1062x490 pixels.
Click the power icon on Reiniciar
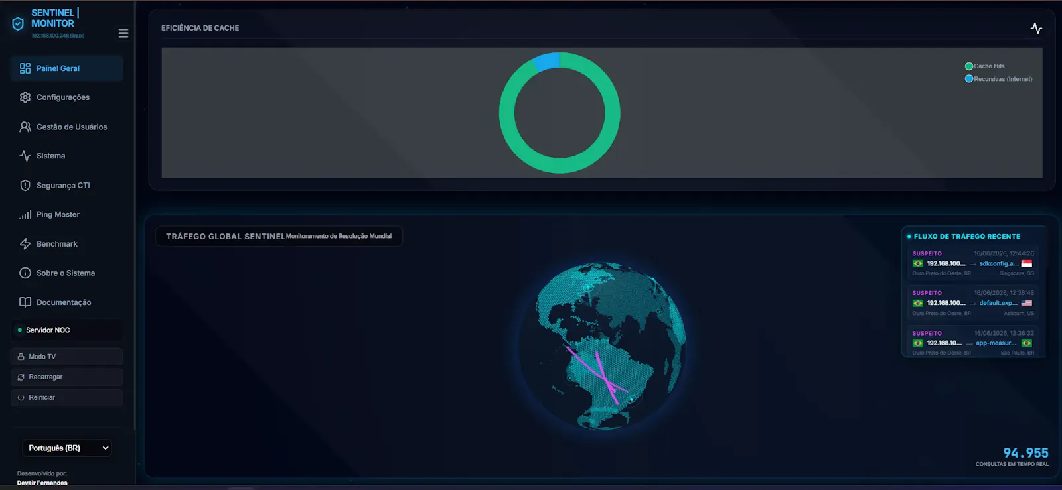click(x=21, y=397)
